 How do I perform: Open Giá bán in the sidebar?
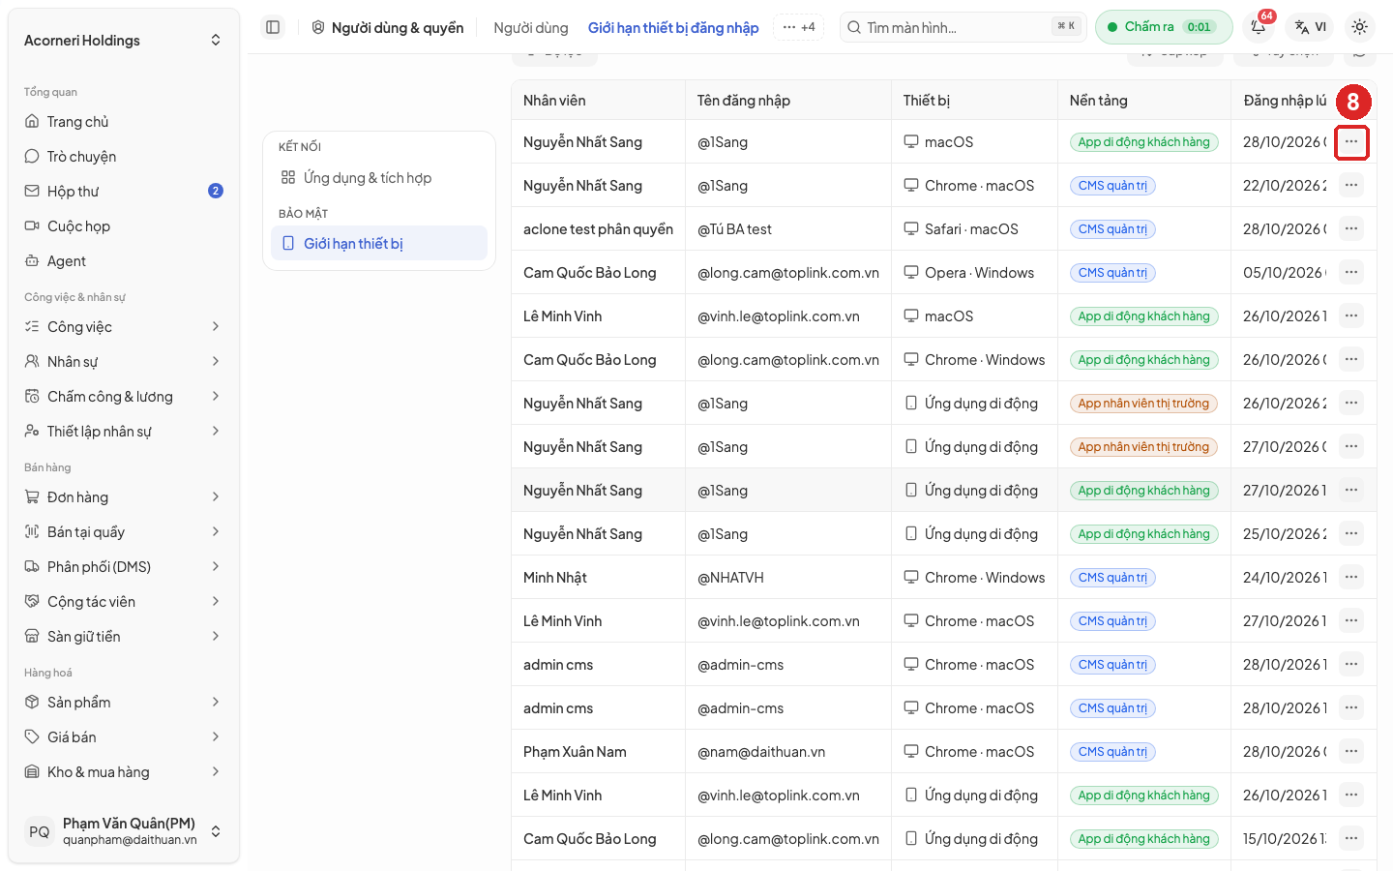click(124, 737)
